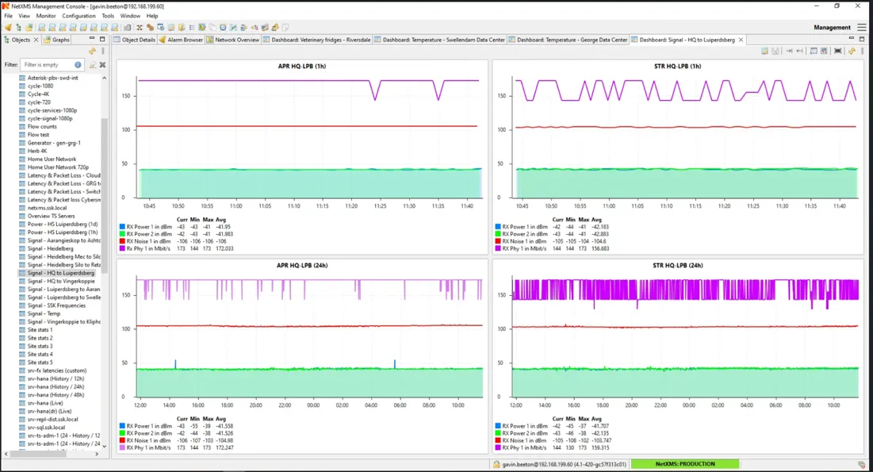The image size is (873, 472).
Task: Refresh the Objects tree using its refresh icon
Action: tap(93, 51)
